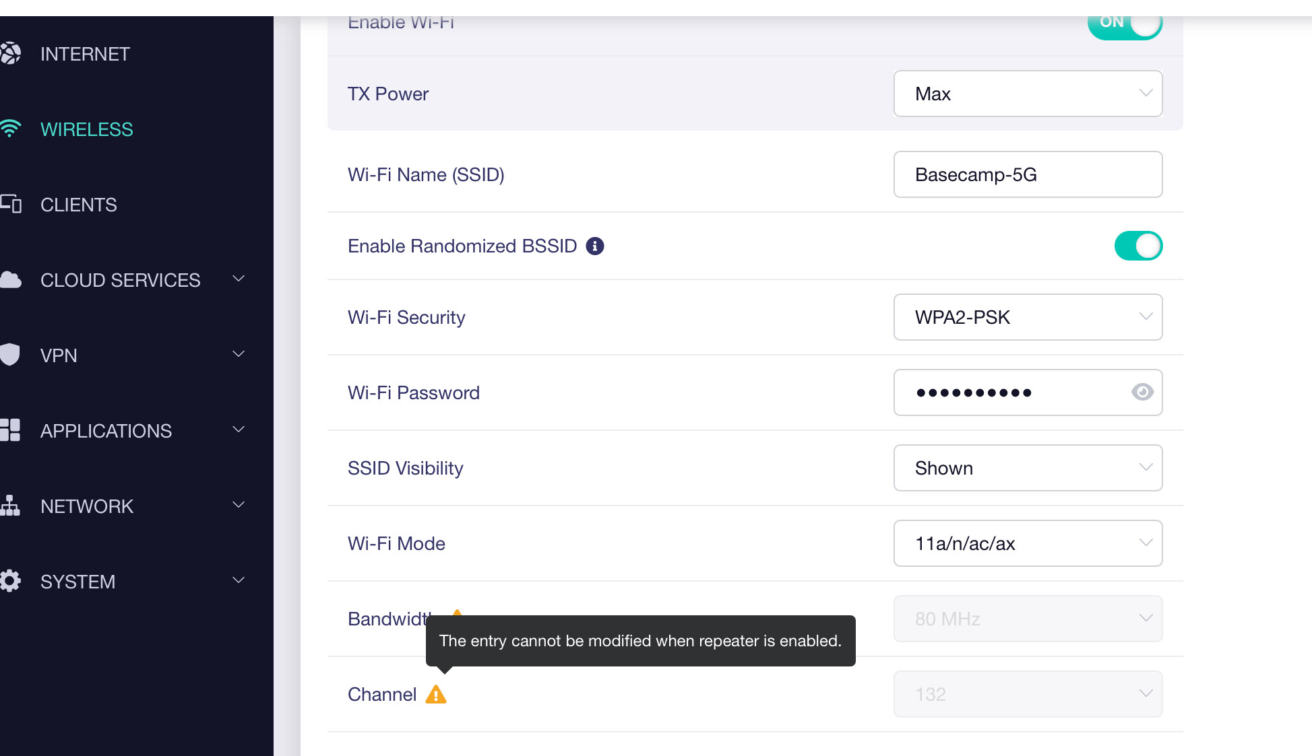This screenshot has height=756, width=1312.
Task: Open the TX Power dropdown
Action: pos(1028,94)
